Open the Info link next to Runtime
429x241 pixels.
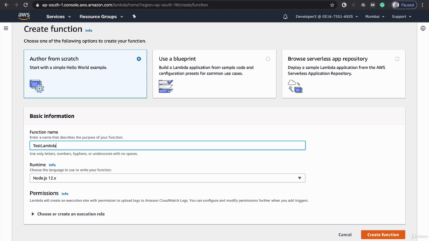pyautogui.click(x=52, y=165)
